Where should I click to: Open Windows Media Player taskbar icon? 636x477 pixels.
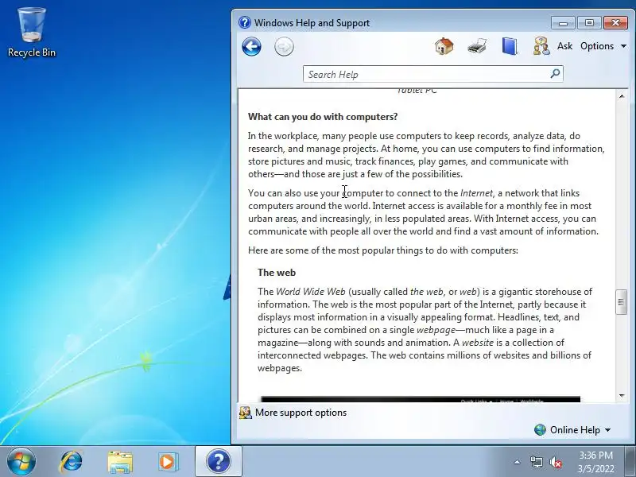168,462
